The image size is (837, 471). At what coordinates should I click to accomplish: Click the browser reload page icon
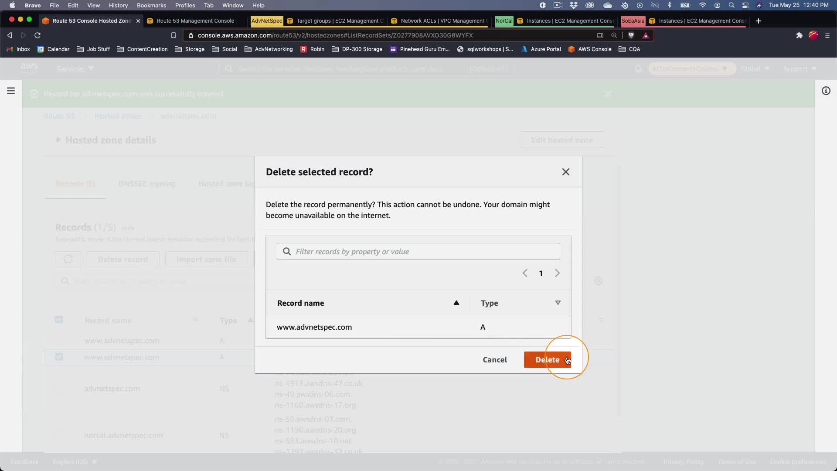click(x=37, y=35)
